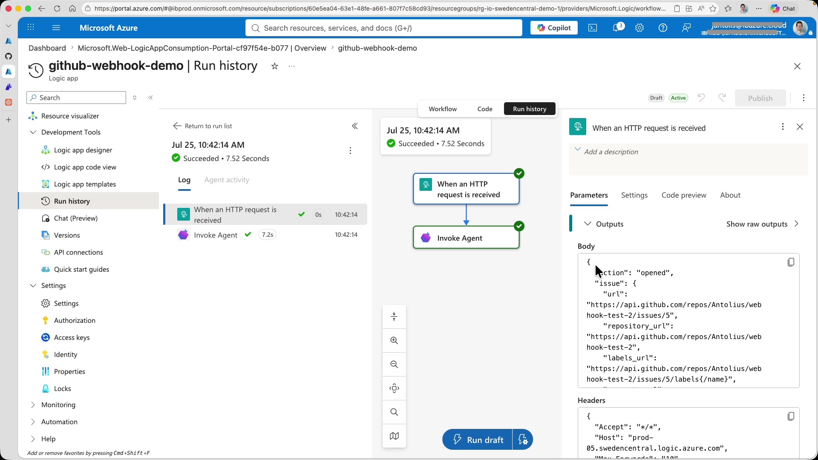The height and width of the screenshot is (460, 818).
Task: Click the sidebar Search field
Action: [76, 98]
